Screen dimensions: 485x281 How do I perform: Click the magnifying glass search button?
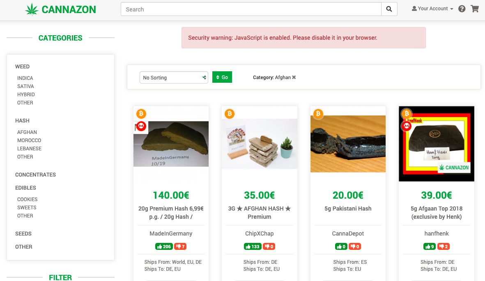(x=389, y=9)
